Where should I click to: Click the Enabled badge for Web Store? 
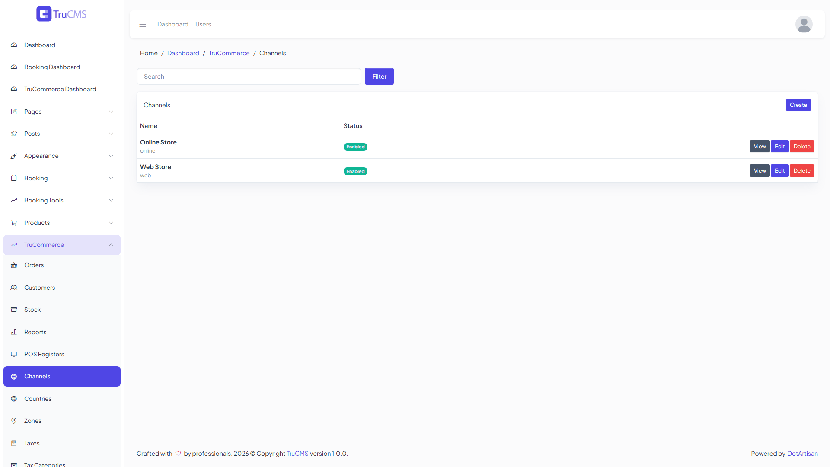pos(355,171)
